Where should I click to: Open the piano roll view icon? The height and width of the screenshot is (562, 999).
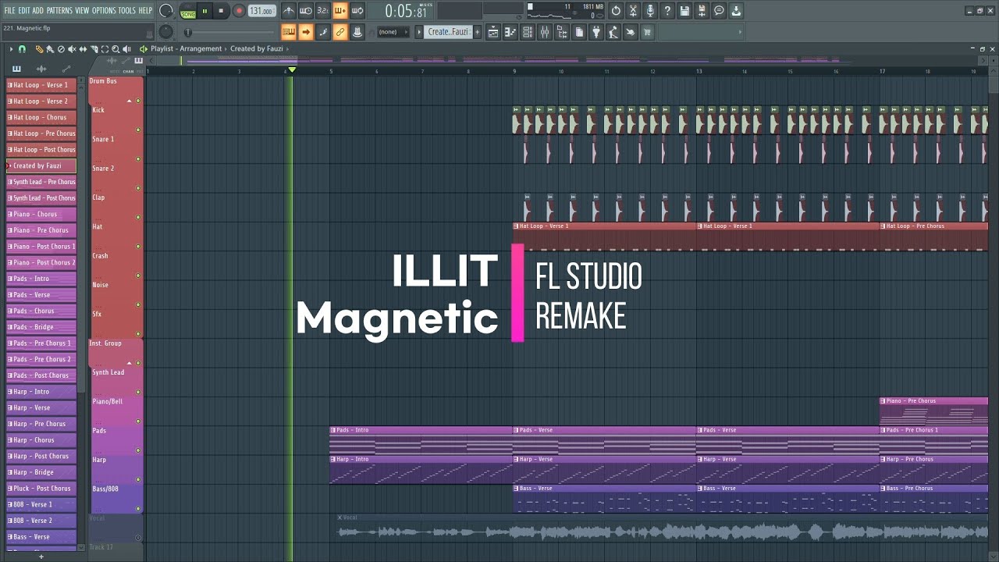pos(510,32)
